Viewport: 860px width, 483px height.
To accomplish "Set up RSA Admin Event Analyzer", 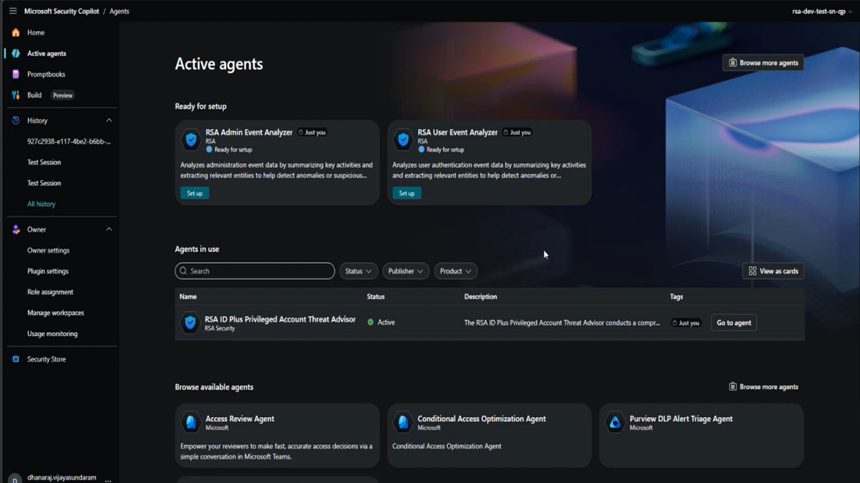I will 194,193.
